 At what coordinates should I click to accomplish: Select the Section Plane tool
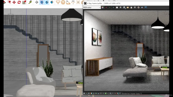(36, 2)
